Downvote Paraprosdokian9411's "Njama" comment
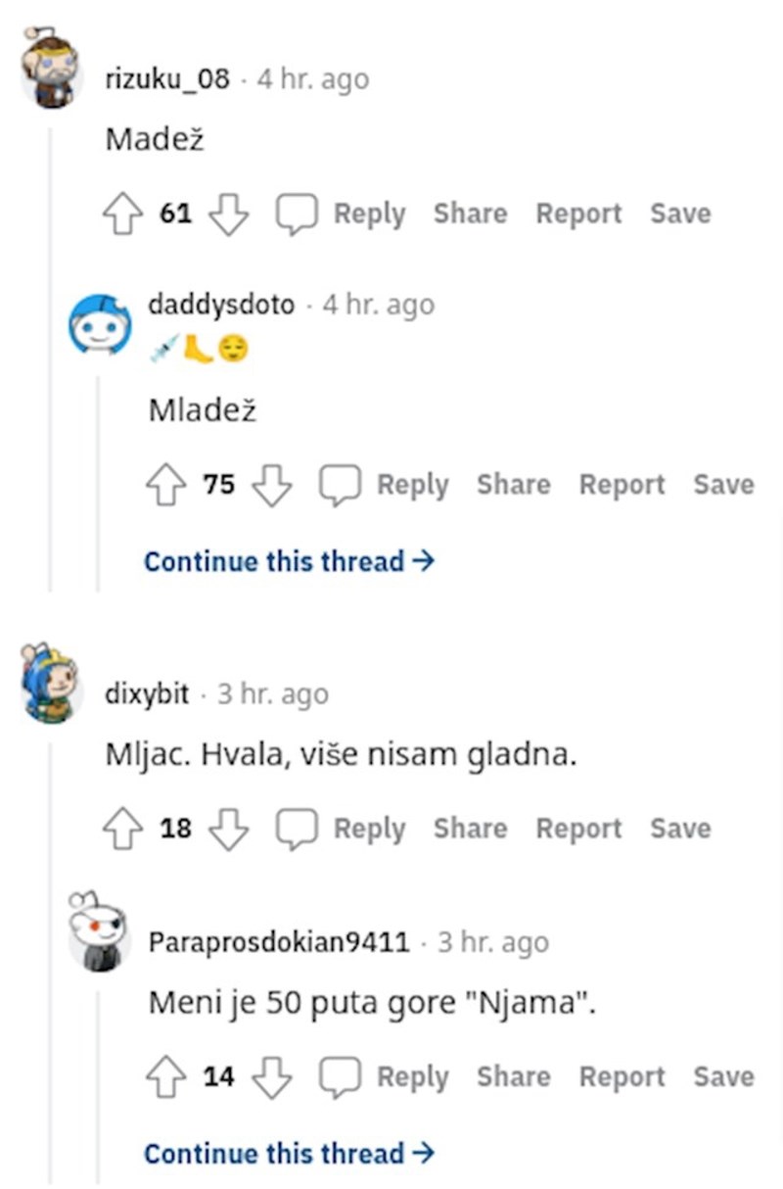Viewport: 783px width, 1189px height. [x=272, y=1077]
